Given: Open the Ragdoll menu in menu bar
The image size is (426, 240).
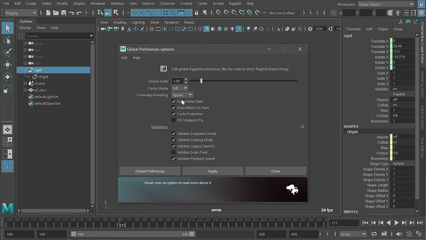Looking at the screenshot, I should point(235,4).
